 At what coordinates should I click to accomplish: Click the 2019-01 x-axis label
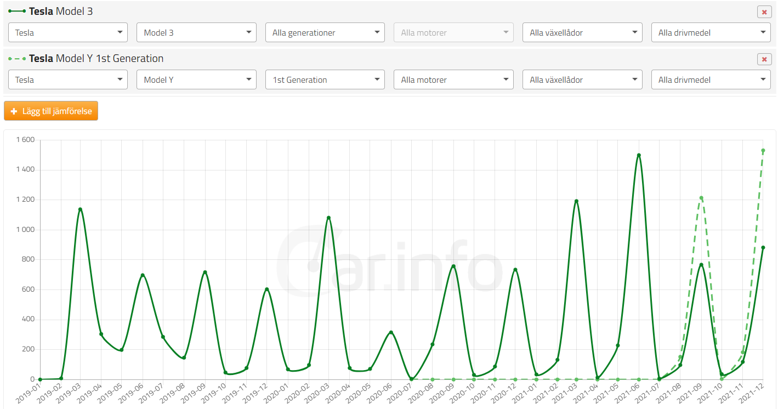(29, 395)
